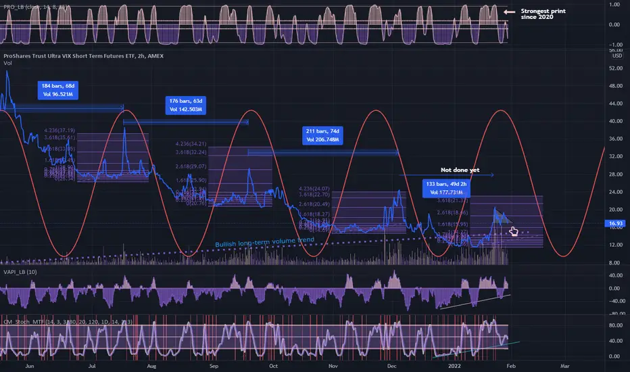
Task: Click the Vol legend label under chart title
Action: [x=7, y=63]
